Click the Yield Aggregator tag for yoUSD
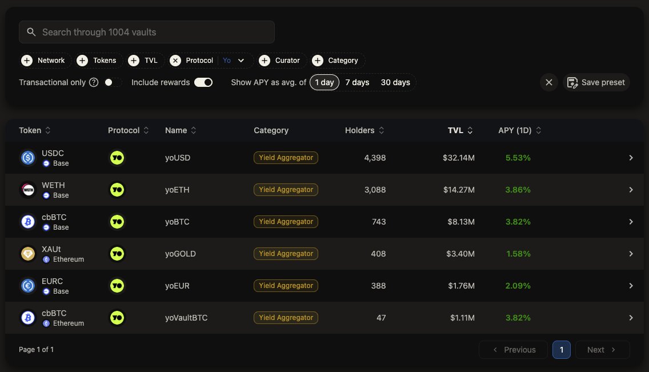 [286, 158]
